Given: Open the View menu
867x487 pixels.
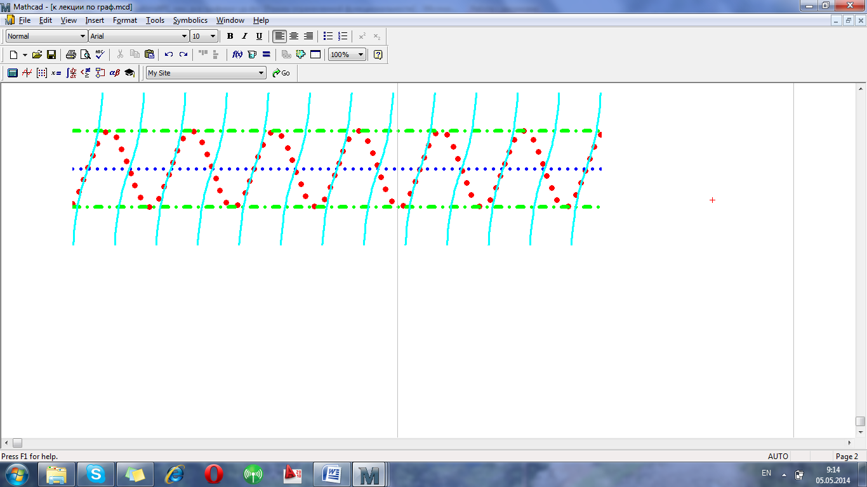Looking at the screenshot, I should point(69,20).
